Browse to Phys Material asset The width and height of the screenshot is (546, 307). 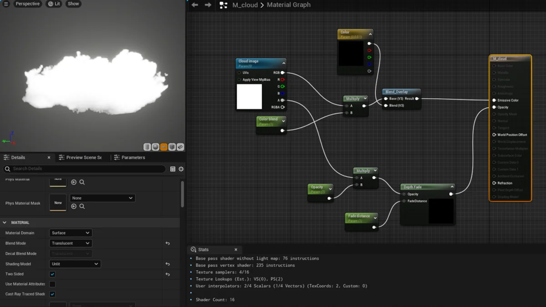pos(82,182)
